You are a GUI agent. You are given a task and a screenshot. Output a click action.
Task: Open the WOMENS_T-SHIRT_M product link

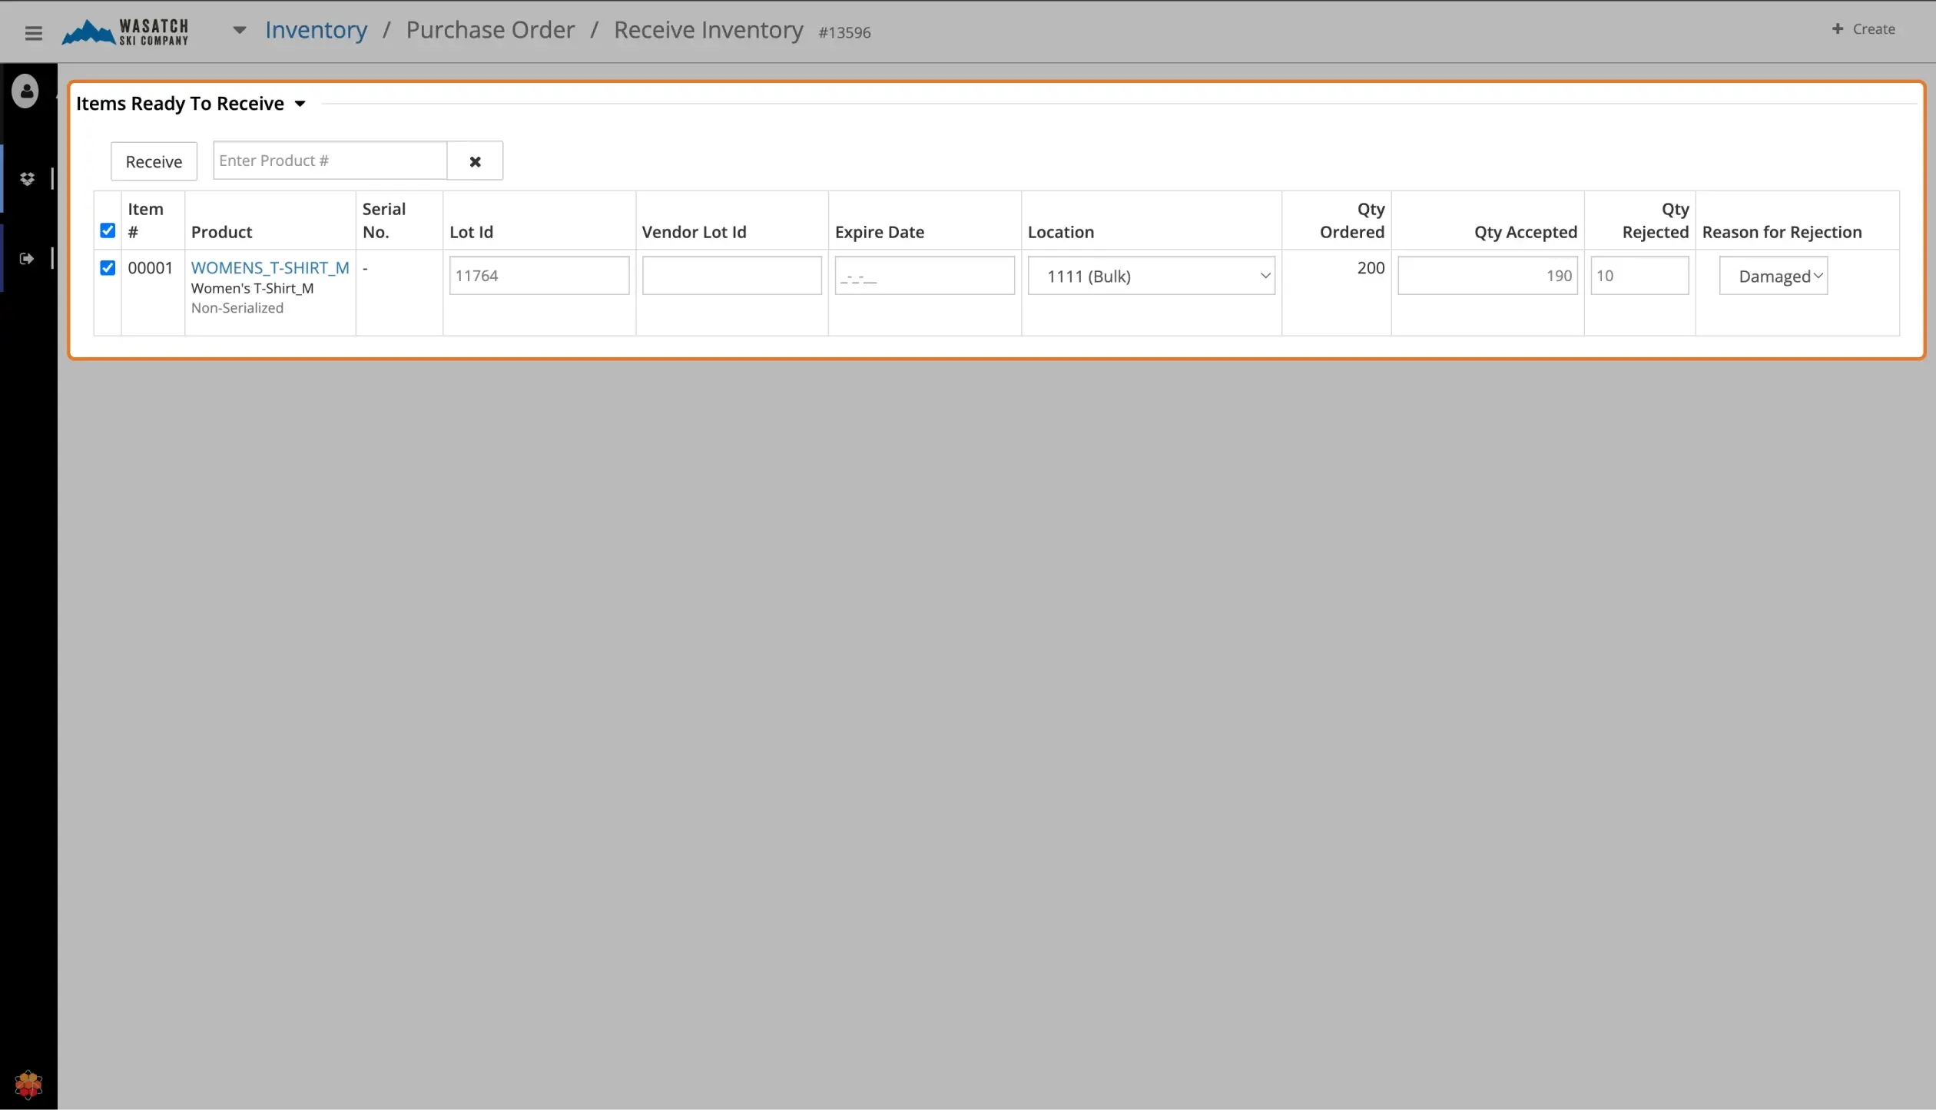point(270,267)
